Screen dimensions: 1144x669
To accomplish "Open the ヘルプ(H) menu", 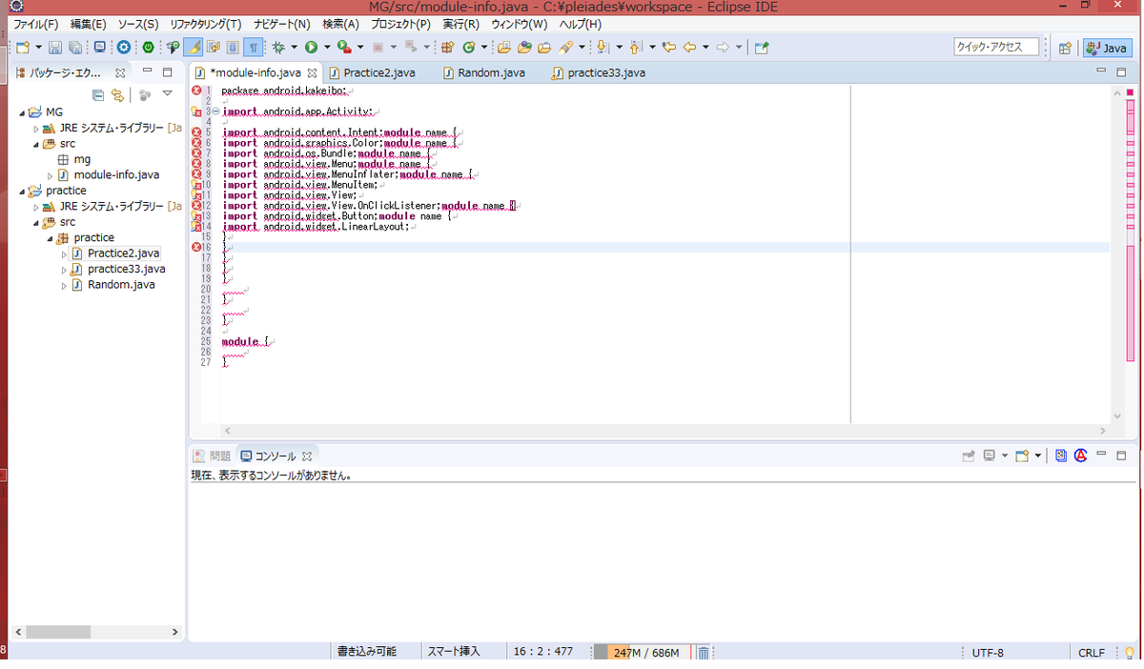I will click(x=580, y=24).
